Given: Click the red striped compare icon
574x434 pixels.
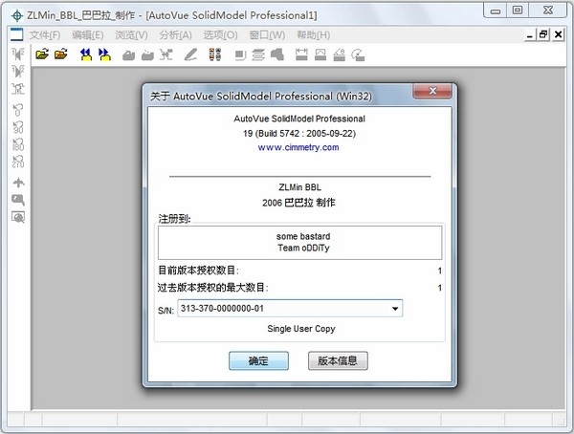Looking at the screenshot, I should 215,54.
